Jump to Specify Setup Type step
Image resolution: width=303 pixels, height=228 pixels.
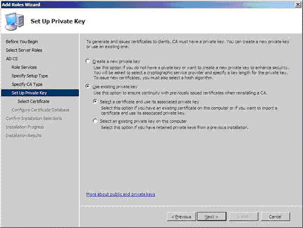click(x=30, y=76)
